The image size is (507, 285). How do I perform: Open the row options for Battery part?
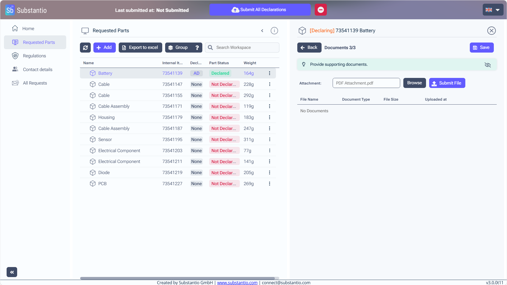coord(269,73)
